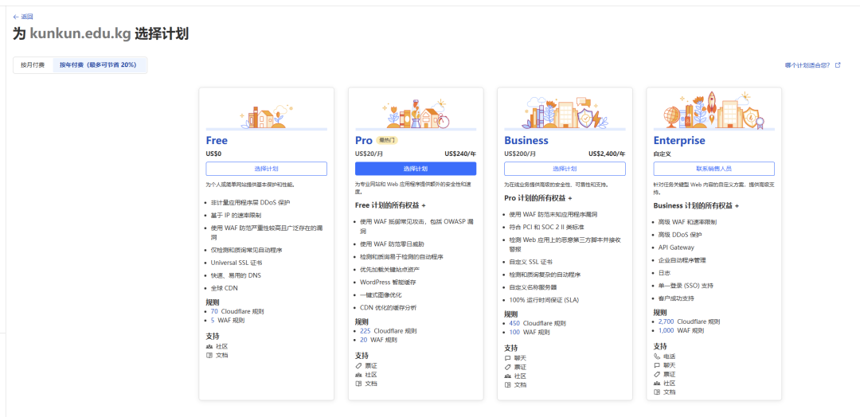
Task: Click community icon in Business plan support
Action: point(508,376)
